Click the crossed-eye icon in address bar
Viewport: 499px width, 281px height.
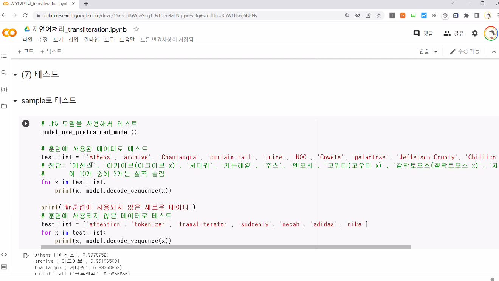(x=358, y=15)
